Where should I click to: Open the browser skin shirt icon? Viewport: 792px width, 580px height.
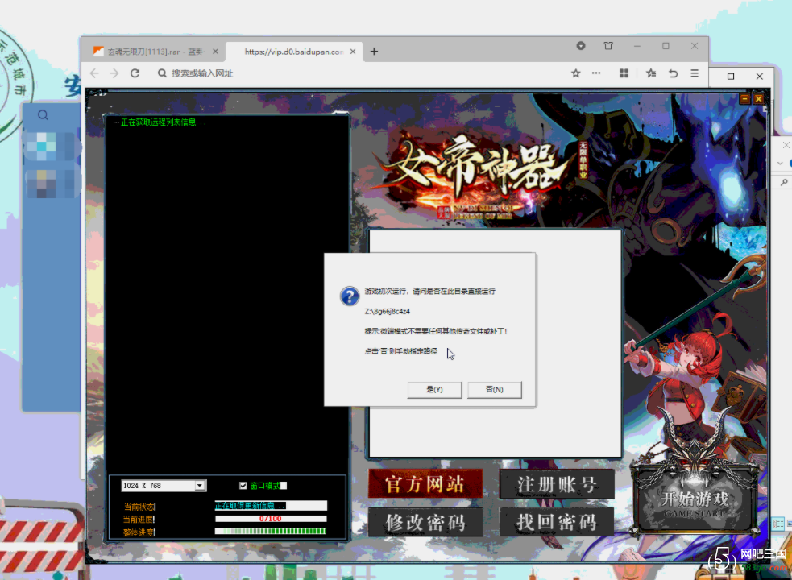click(x=608, y=45)
